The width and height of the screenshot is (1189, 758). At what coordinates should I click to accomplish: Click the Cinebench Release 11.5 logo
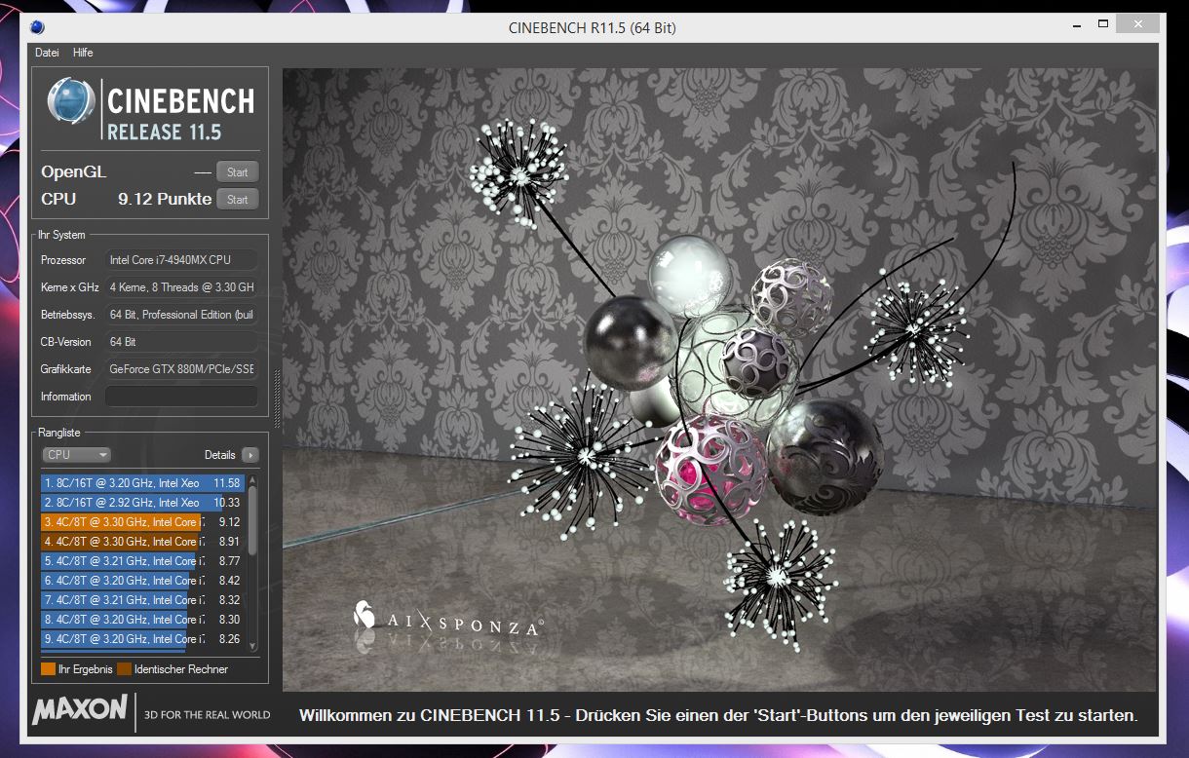[151, 109]
